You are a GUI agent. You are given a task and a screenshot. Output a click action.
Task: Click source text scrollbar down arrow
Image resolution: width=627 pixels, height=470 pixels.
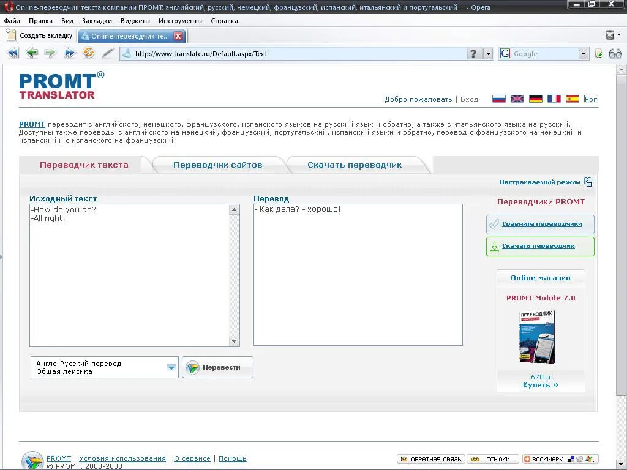[x=235, y=341]
